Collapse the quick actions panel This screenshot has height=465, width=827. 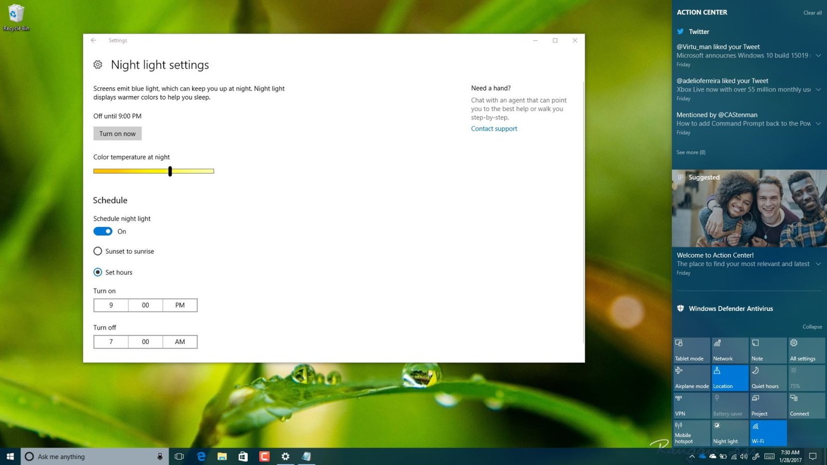tap(811, 327)
